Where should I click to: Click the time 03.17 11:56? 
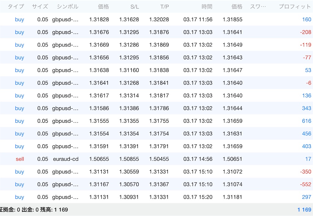[x=198, y=19]
